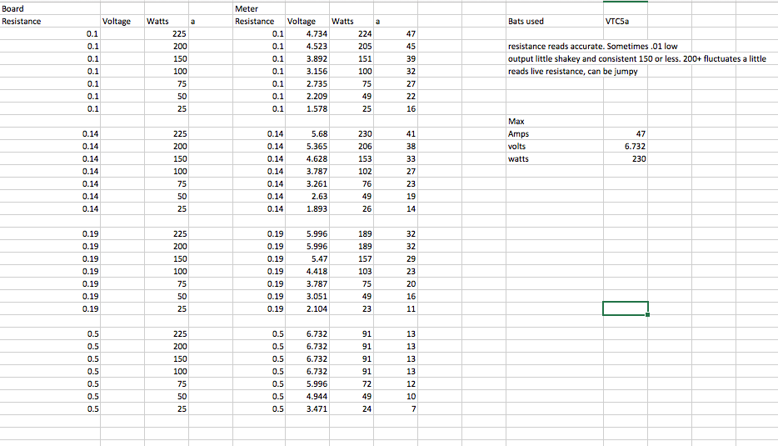Viewport: 778px width, 446px height.
Task: Click the voltage cell showing 3.471
Action: point(306,409)
